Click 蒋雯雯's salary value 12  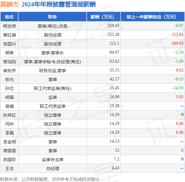tap(117, 150)
